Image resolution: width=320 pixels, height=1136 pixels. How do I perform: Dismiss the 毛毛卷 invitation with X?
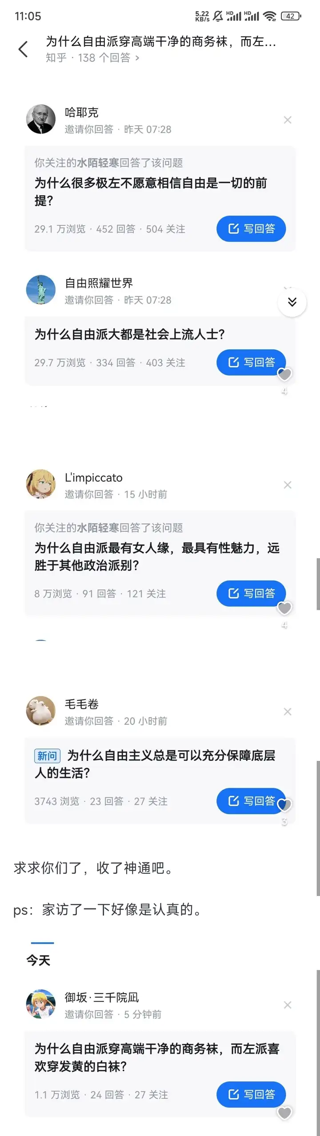point(288,712)
